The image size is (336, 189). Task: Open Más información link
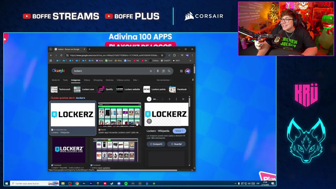pos(159,138)
